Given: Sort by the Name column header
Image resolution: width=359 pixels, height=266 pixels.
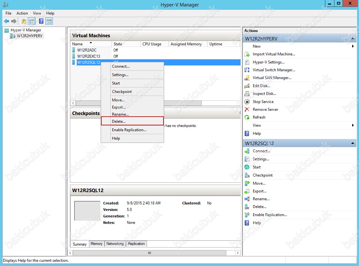Looking at the screenshot, I should tap(91, 44).
